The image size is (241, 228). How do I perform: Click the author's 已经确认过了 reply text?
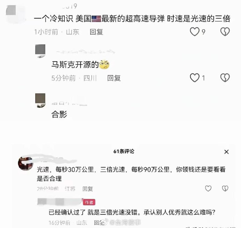pyautogui.click(x=132, y=212)
